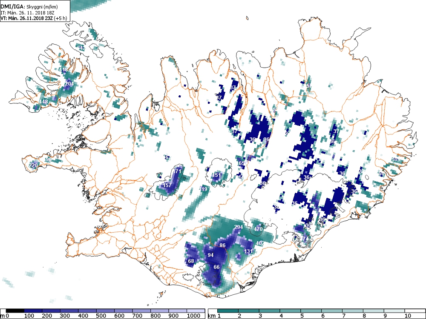Click the '6' label on the km scale
Viewport: 426px width, 319px height.
pos(323,316)
